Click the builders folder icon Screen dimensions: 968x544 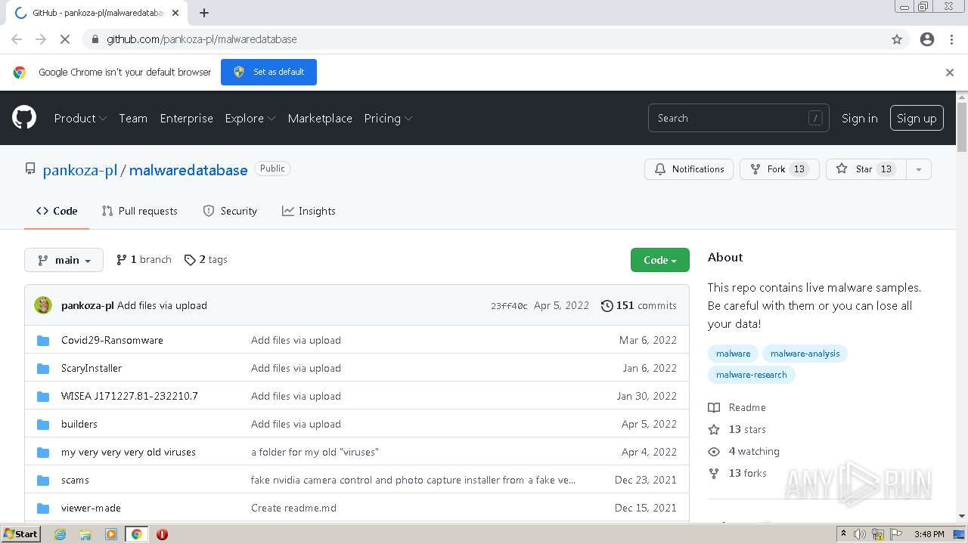click(43, 424)
